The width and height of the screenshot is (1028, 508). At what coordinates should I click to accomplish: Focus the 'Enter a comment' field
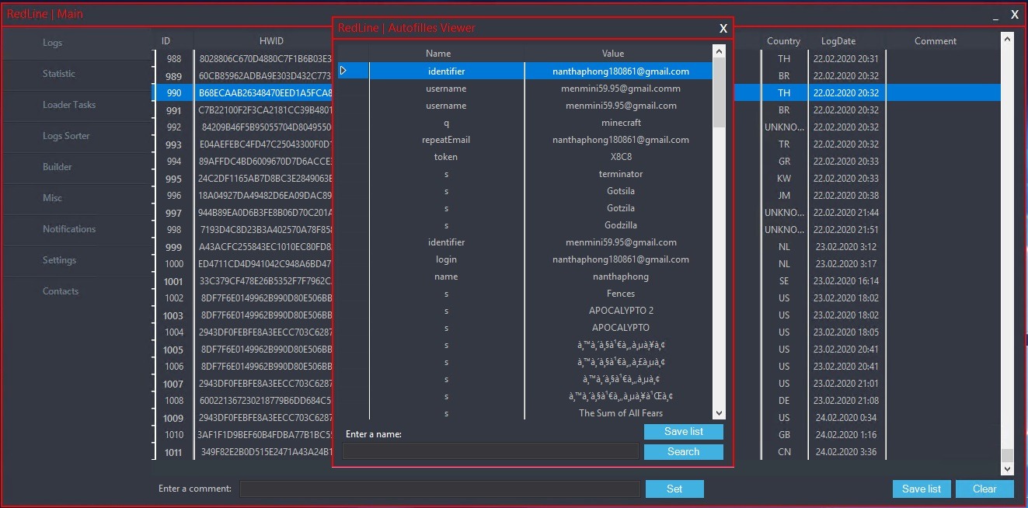tap(440, 489)
